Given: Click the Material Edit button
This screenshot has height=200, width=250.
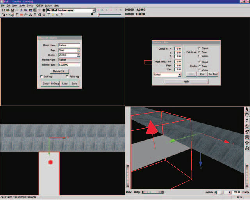Looking at the screenshot, I should 59,71.
